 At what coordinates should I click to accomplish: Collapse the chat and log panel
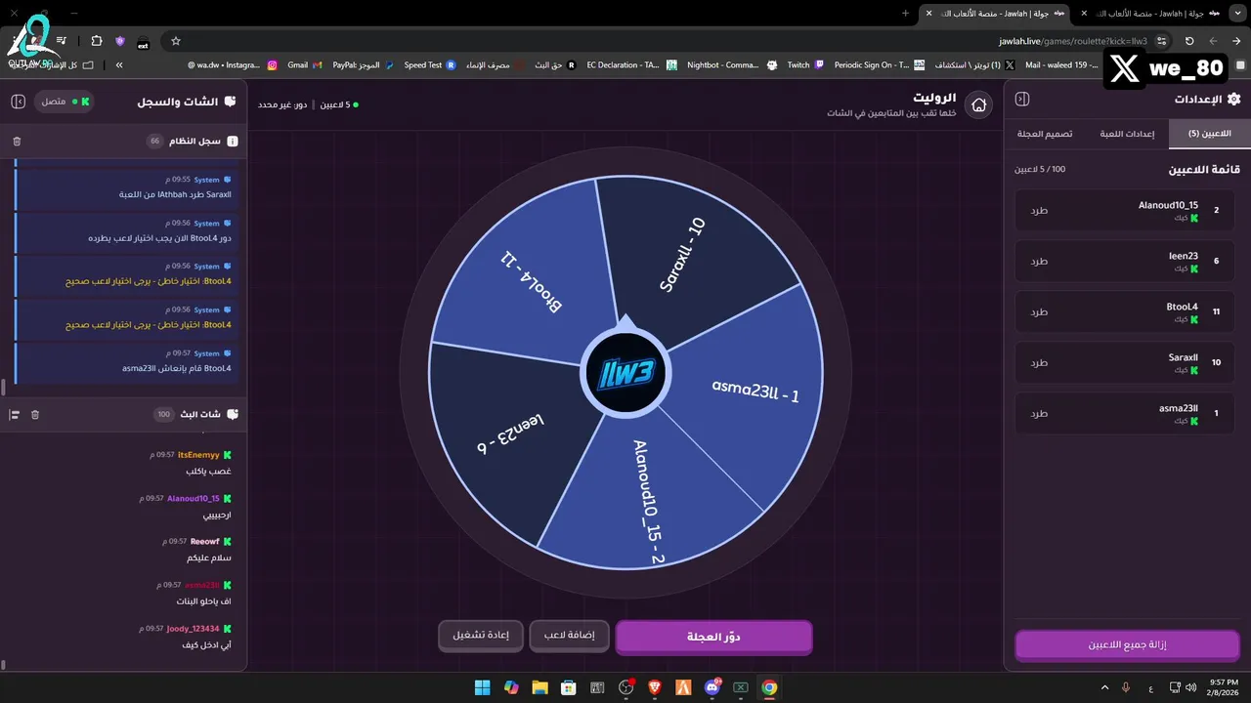point(18,102)
